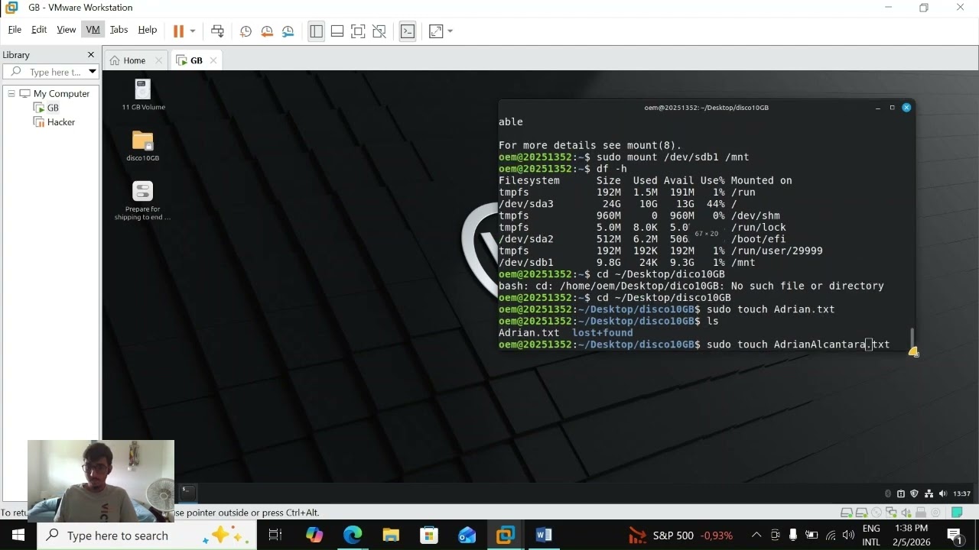Click the printer device status icon
Image resolution: width=979 pixels, height=550 pixels.
pyautogui.click(x=922, y=513)
